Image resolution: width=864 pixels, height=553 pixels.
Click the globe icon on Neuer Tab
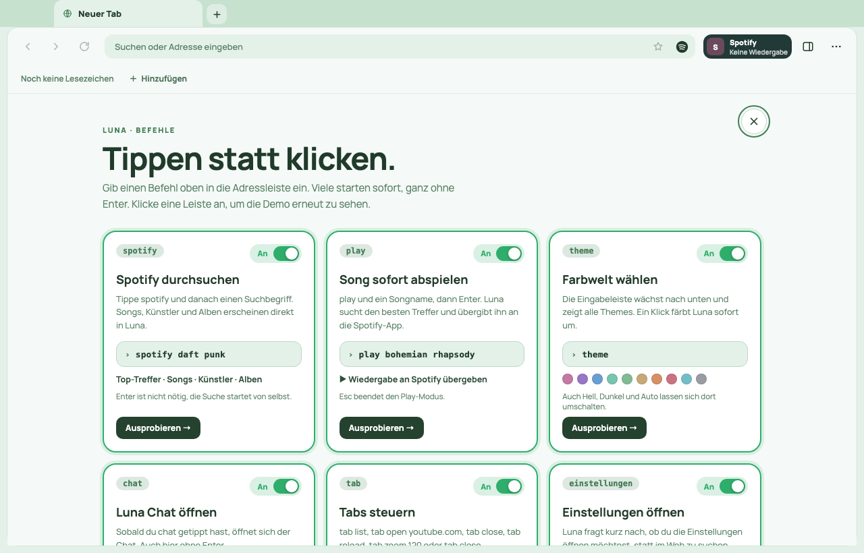click(x=67, y=13)
